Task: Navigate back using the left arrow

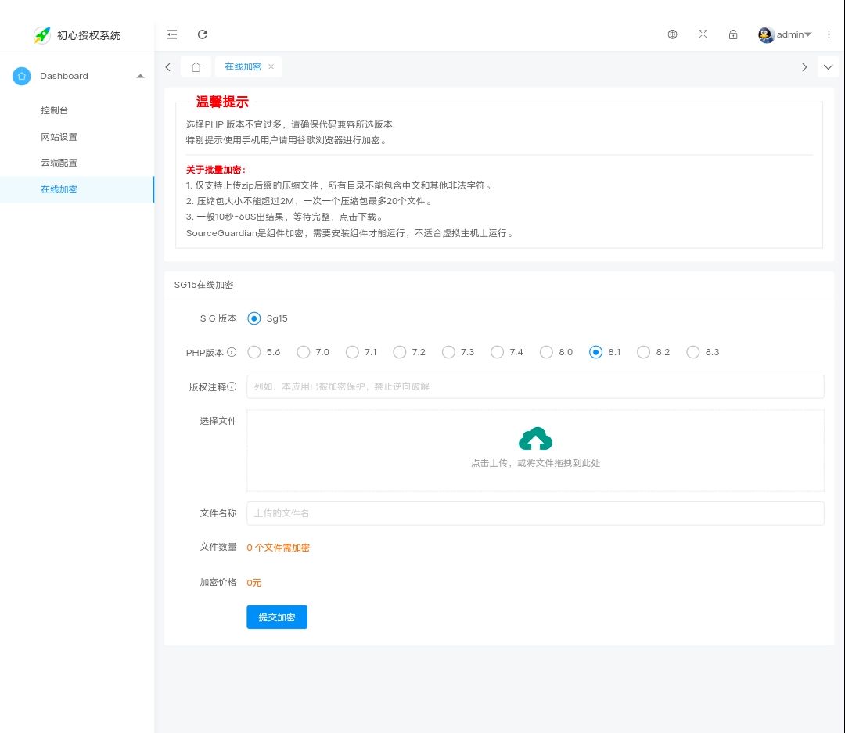Action: [167, 66]
